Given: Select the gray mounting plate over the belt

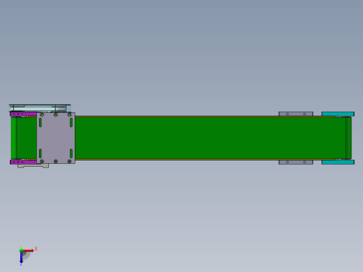Looking at the screenshot, I should (56, 138).
